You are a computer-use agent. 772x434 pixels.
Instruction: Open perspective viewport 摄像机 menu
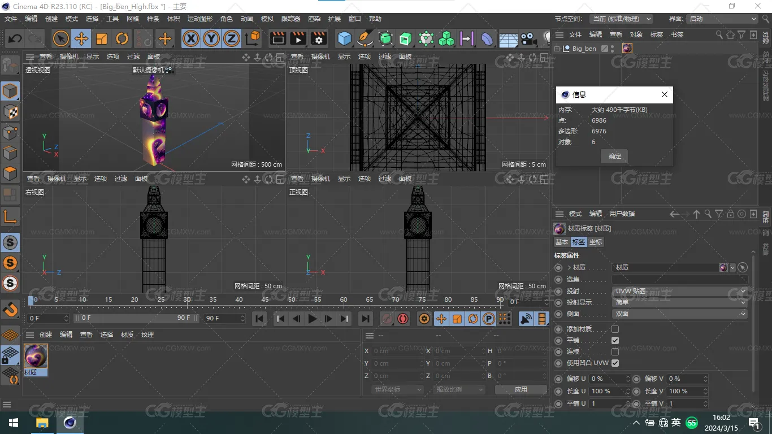point(68,57)
